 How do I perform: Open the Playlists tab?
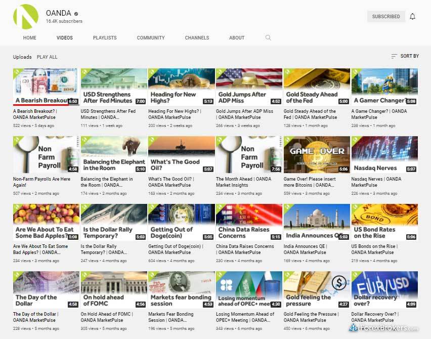point(105,38)
